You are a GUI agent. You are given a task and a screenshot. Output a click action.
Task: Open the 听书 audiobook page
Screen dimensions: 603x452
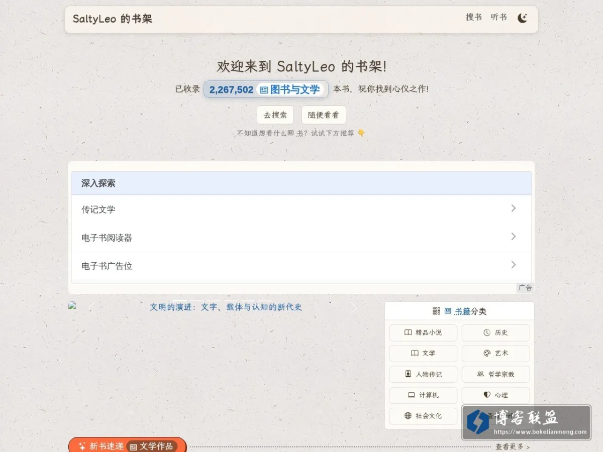click(498, 18)
